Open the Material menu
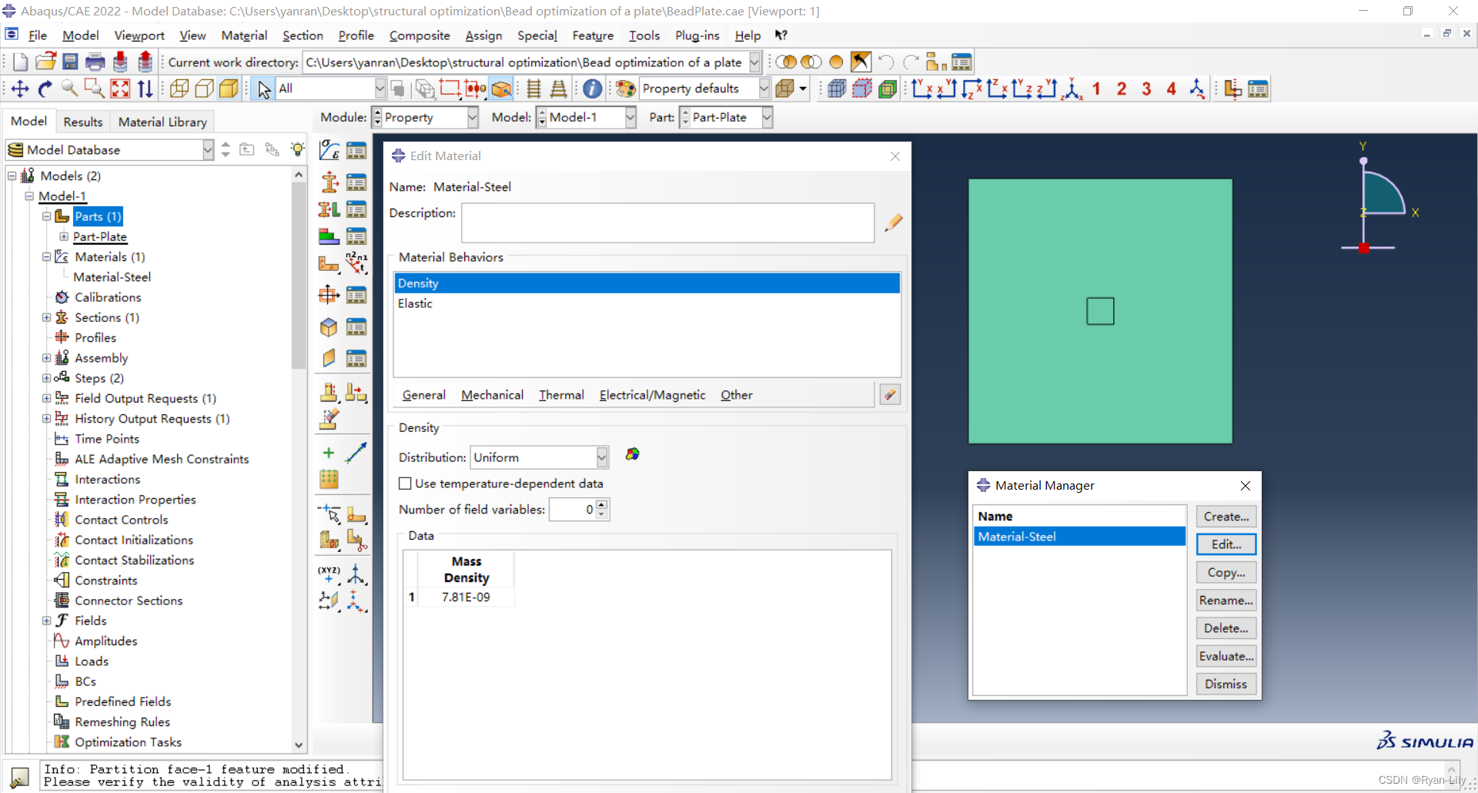 [244, 35]
